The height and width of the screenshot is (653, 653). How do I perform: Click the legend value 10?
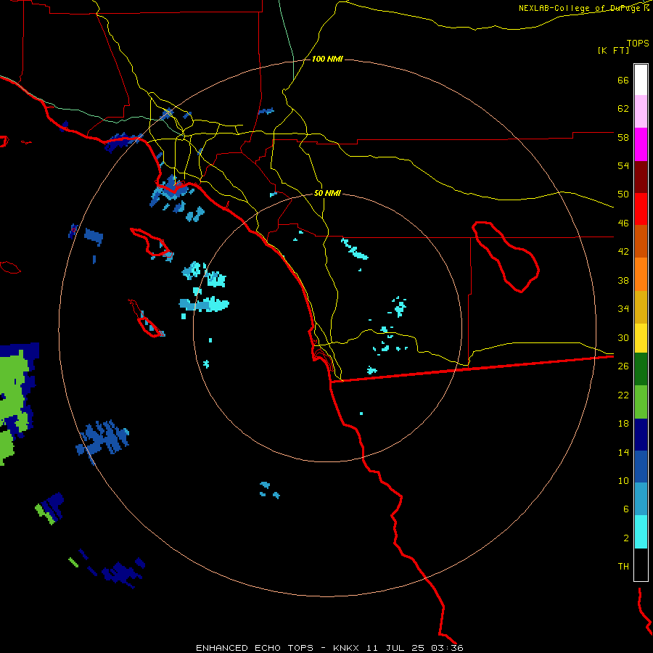click(623, 480)
